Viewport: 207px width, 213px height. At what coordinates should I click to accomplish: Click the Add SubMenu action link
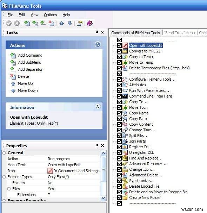click(30, 62)
